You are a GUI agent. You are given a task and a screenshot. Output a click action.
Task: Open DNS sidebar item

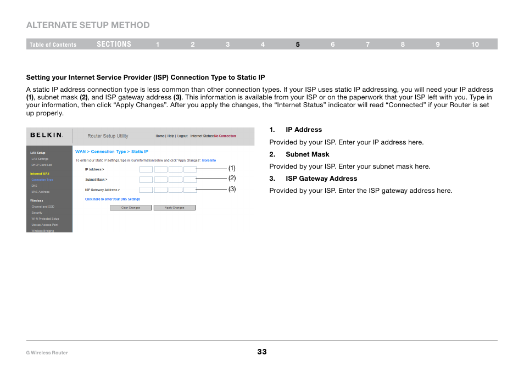point(34,186)
